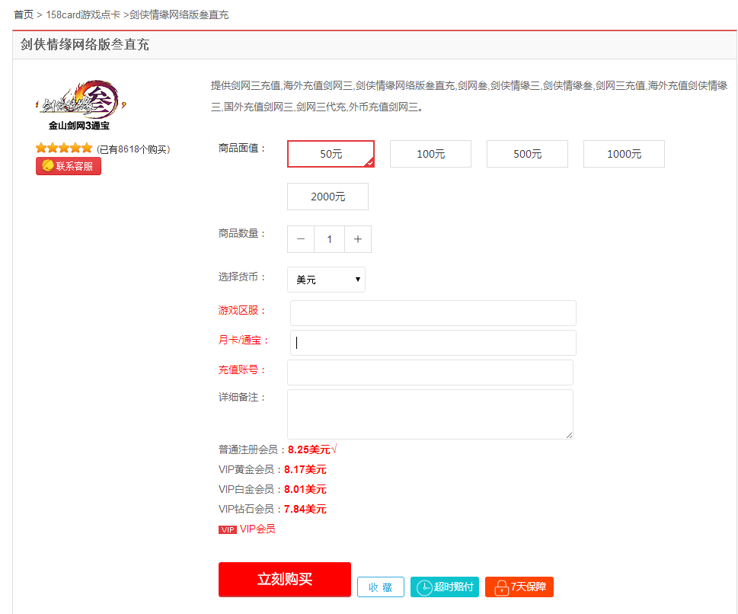The width and height of the screenshot is (738, 614).
Task: Click the 详细备注 textarea
Action: point(430,414)
